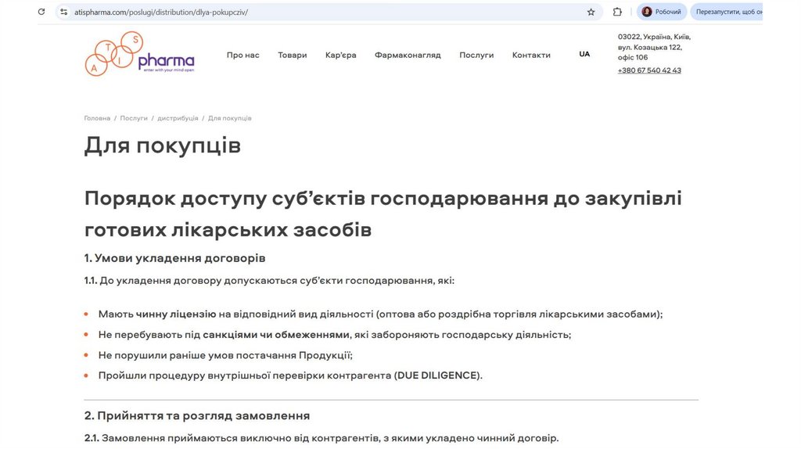Reload the page with the refresh icon
The height and width of the screenshot is (449, 801).
41,12
